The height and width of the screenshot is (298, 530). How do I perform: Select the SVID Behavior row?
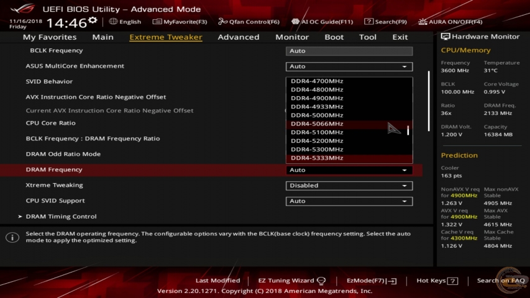point(49,81)
